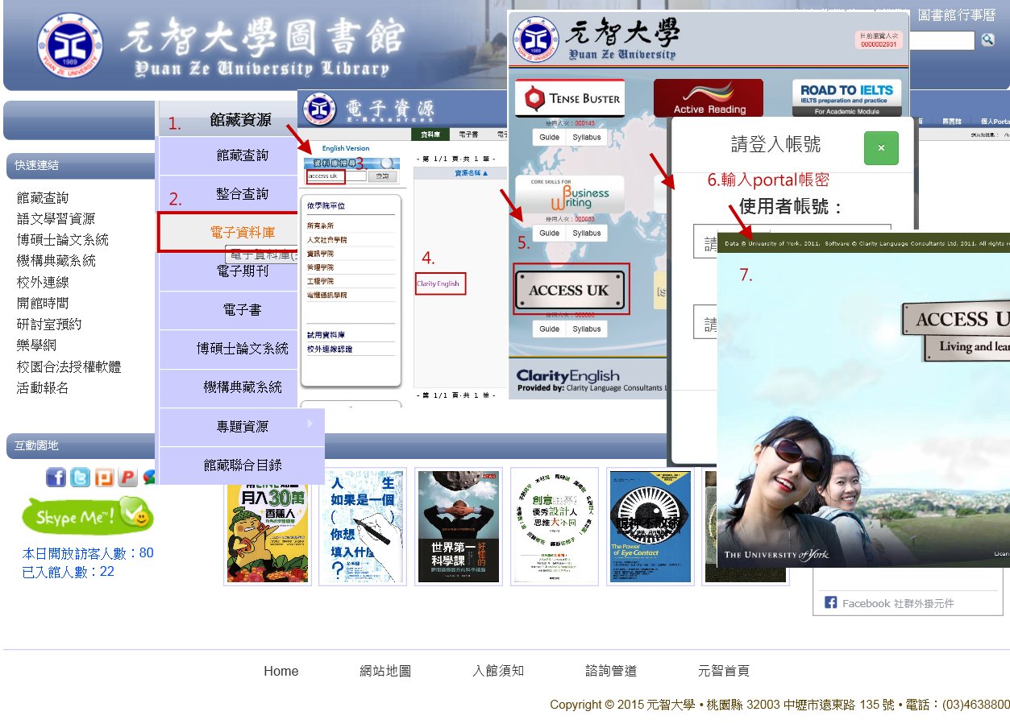The image size is (1010, 728).
Task: Click the ACCESS UK Guide button
Action: tap(549, 329)
